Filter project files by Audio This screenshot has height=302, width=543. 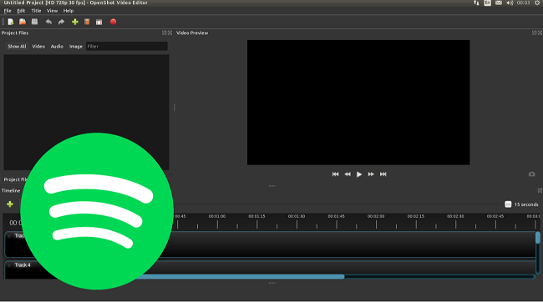[x=57, y=47]
